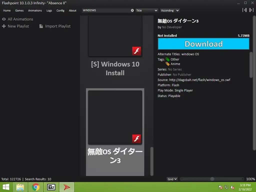
Task: Click the Alternate Titles windows OS text
Action: click(178, 54)
